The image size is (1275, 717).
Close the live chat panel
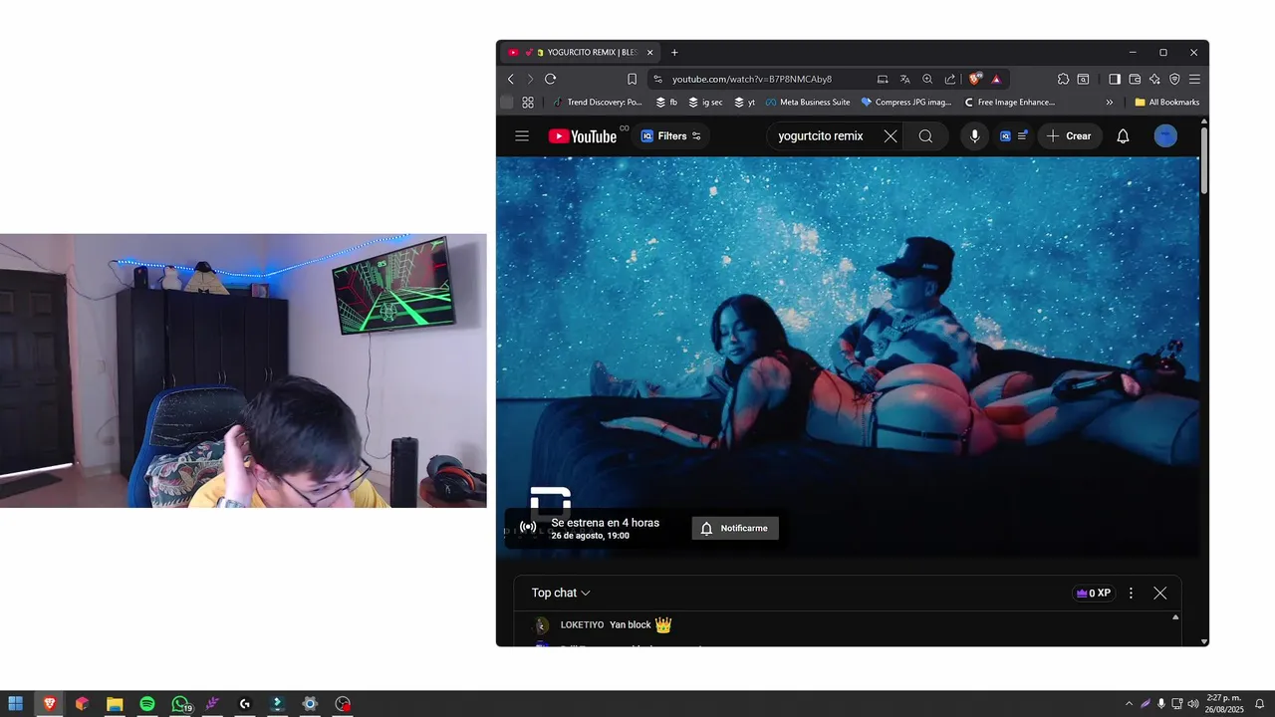pyautogui.click(x=1160, y=594)
